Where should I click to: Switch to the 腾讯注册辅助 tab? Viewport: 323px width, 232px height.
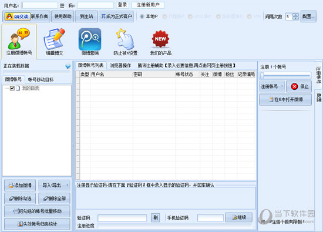186,66
